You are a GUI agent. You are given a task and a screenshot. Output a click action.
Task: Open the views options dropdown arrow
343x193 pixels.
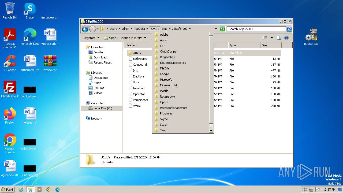click(x=272, y=38)
